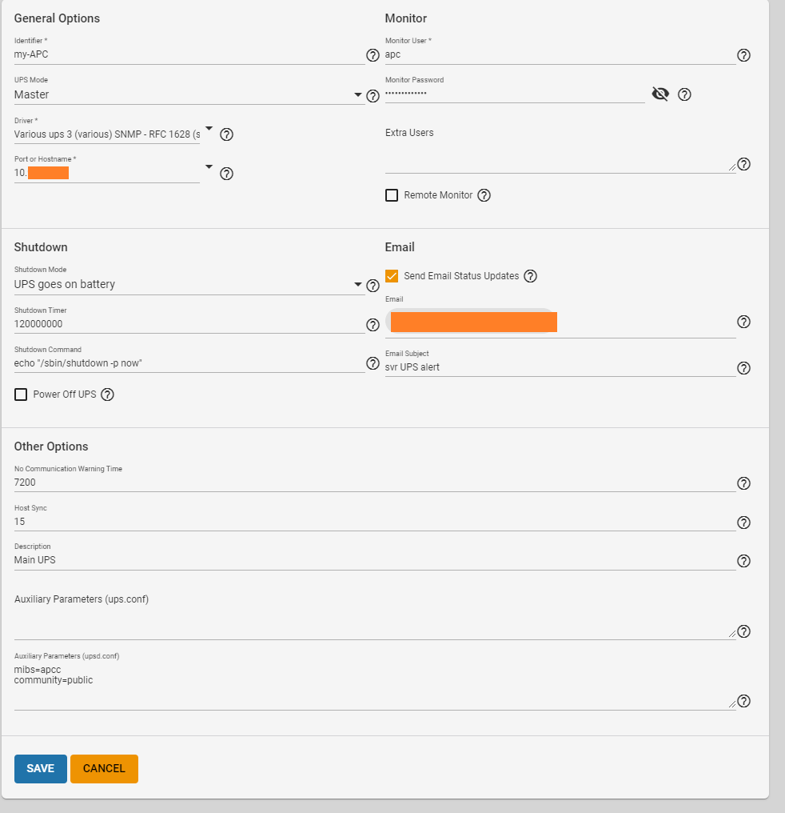Click help icon beside Remote Monitor

tap(484, 195)
